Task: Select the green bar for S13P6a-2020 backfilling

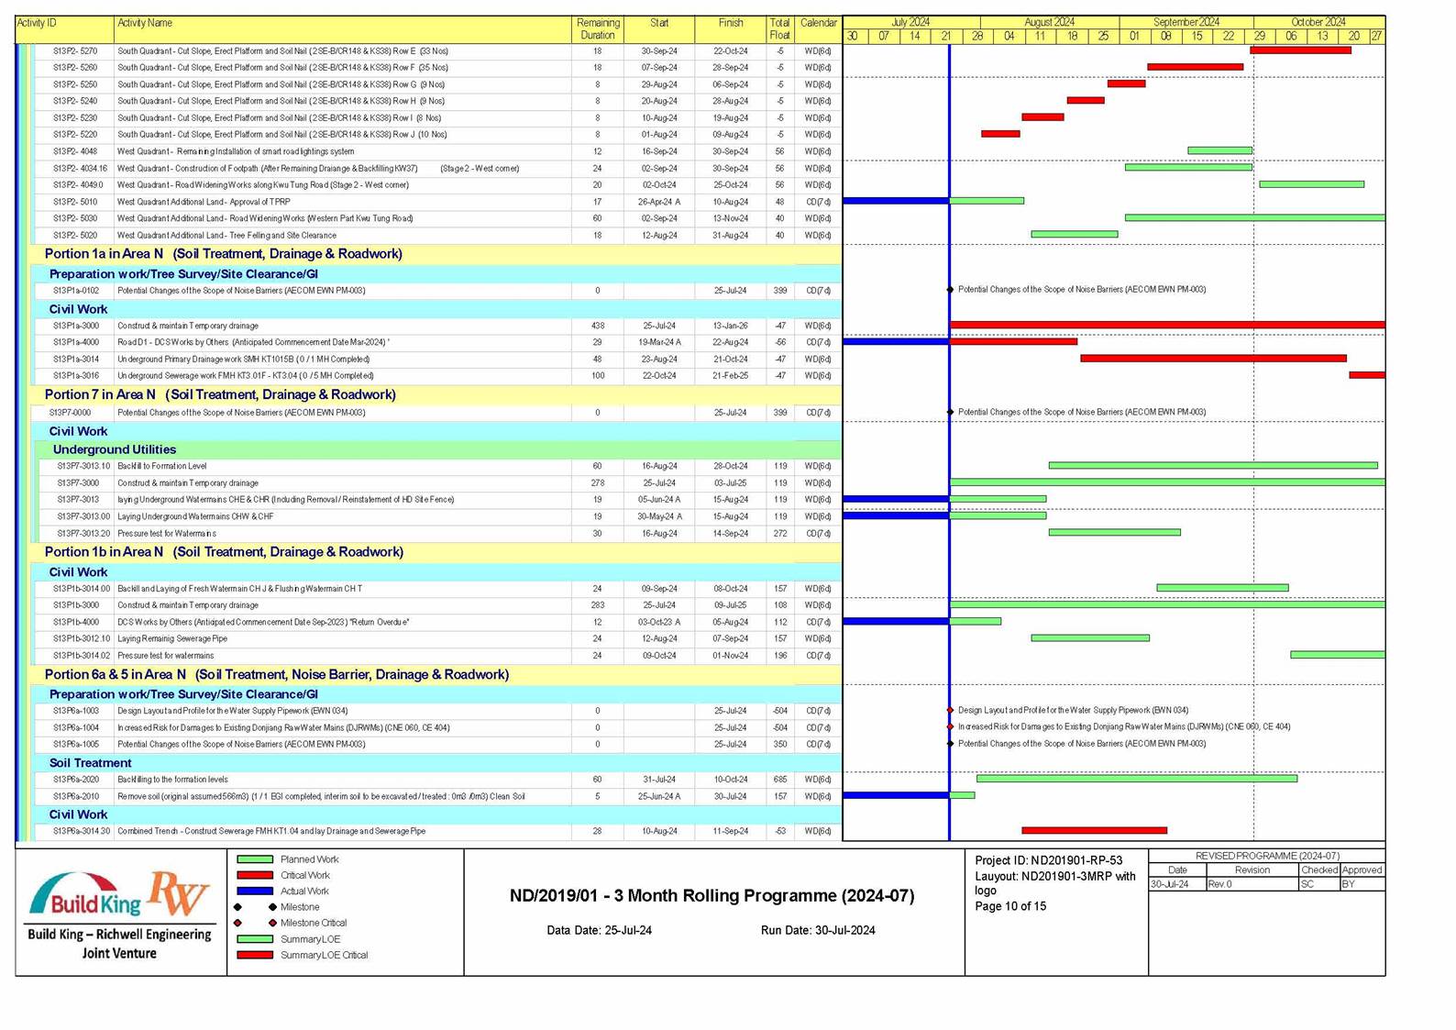Action: click(1136, 779)
